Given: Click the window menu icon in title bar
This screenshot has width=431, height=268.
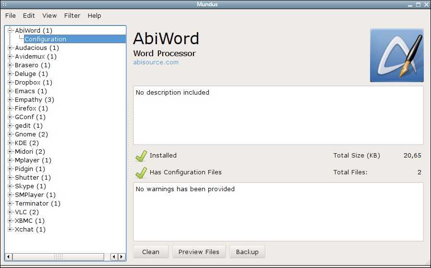Looking at the screenshot, I should [x=4, y=4].
